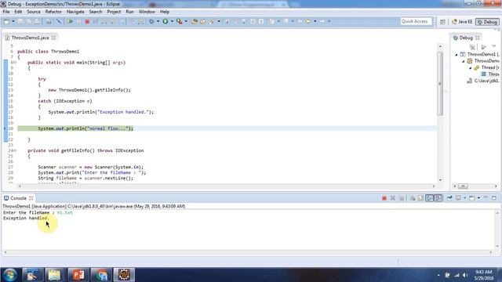Click Remove All Terminated icon in Debug view
The height and width of the screenshot is (282, 502).
(x=472, y=47)
